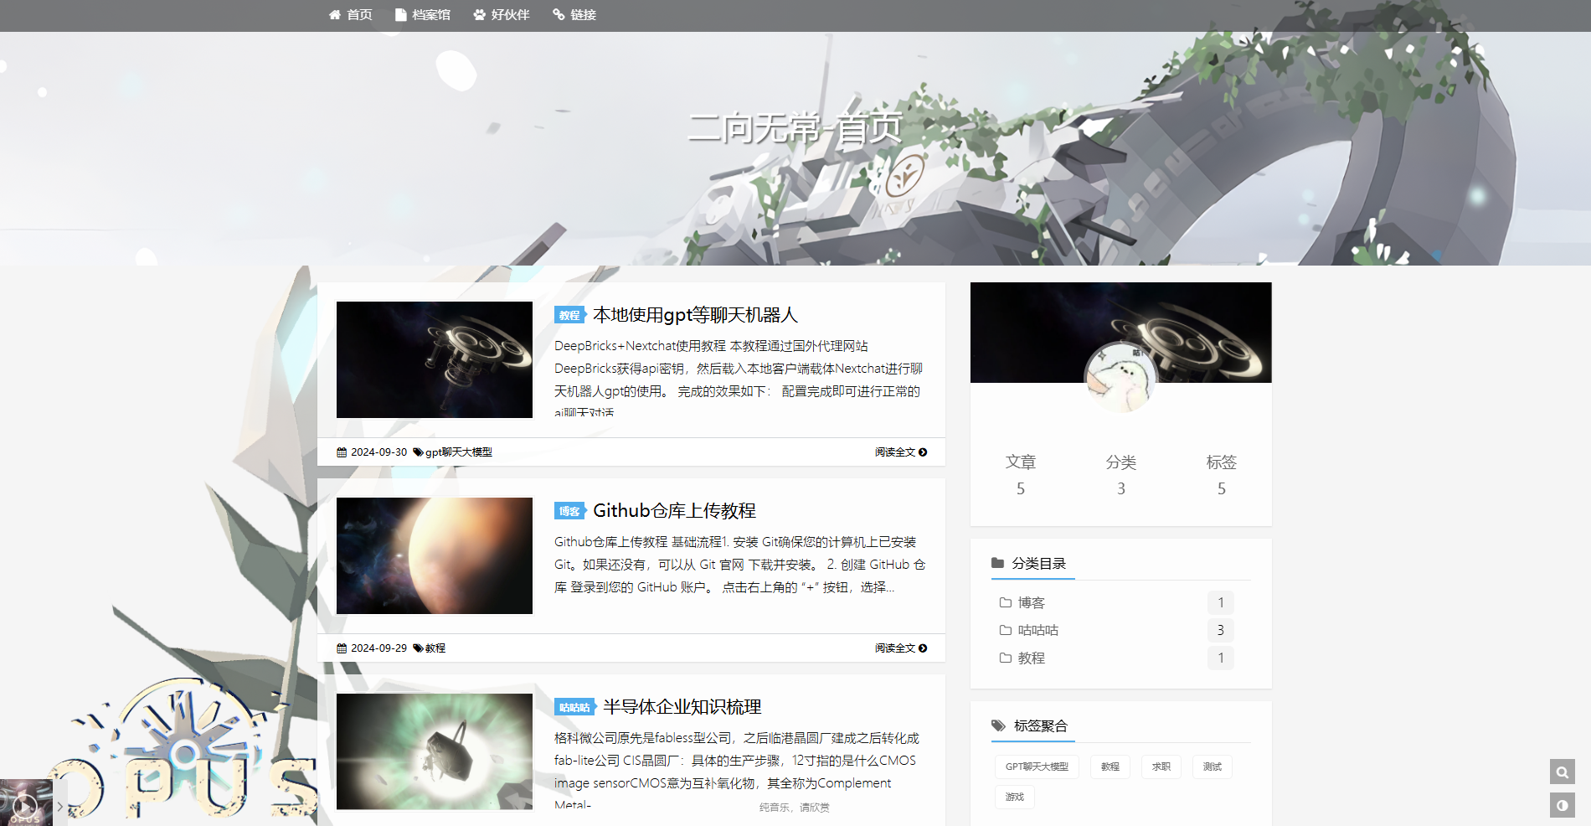Viewport: 1591px width, 826px height.
Task: Select the 求职 tag chip
Action: click(x=1161, y=767)
